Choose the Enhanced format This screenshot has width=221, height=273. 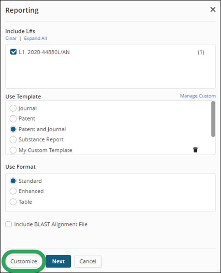coord(13,191)
